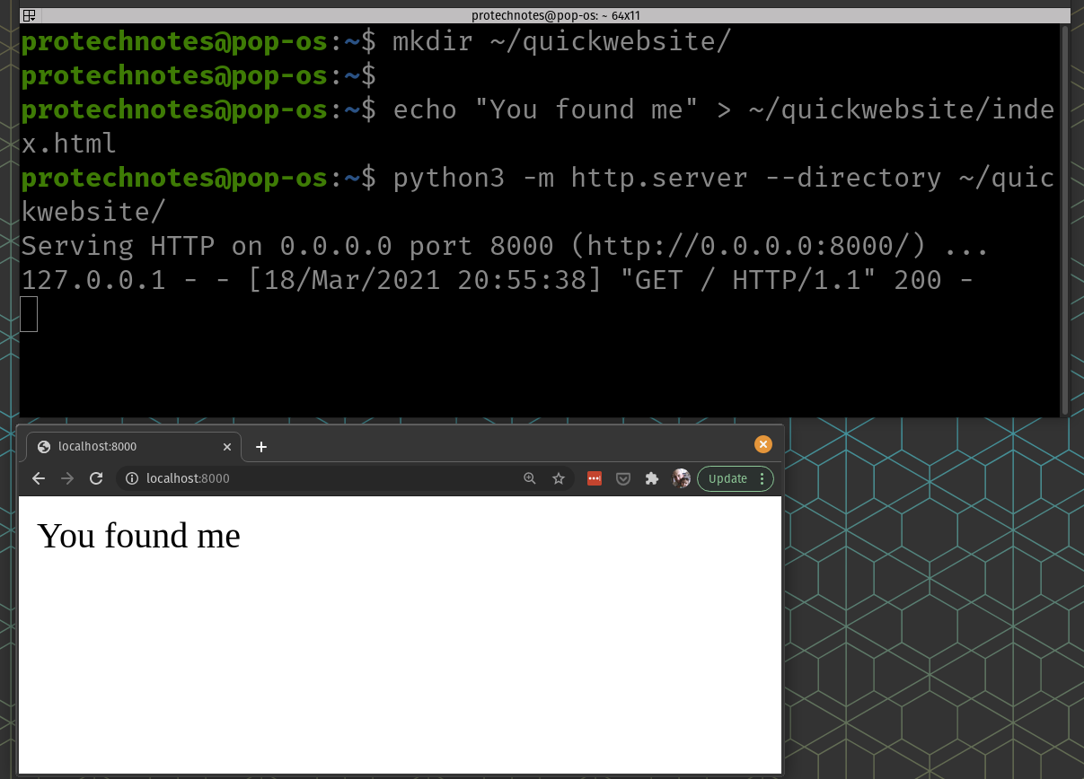This screenshot has width=1084, height=779.
Task: Bookmark this page with the star
Action: 558,478
